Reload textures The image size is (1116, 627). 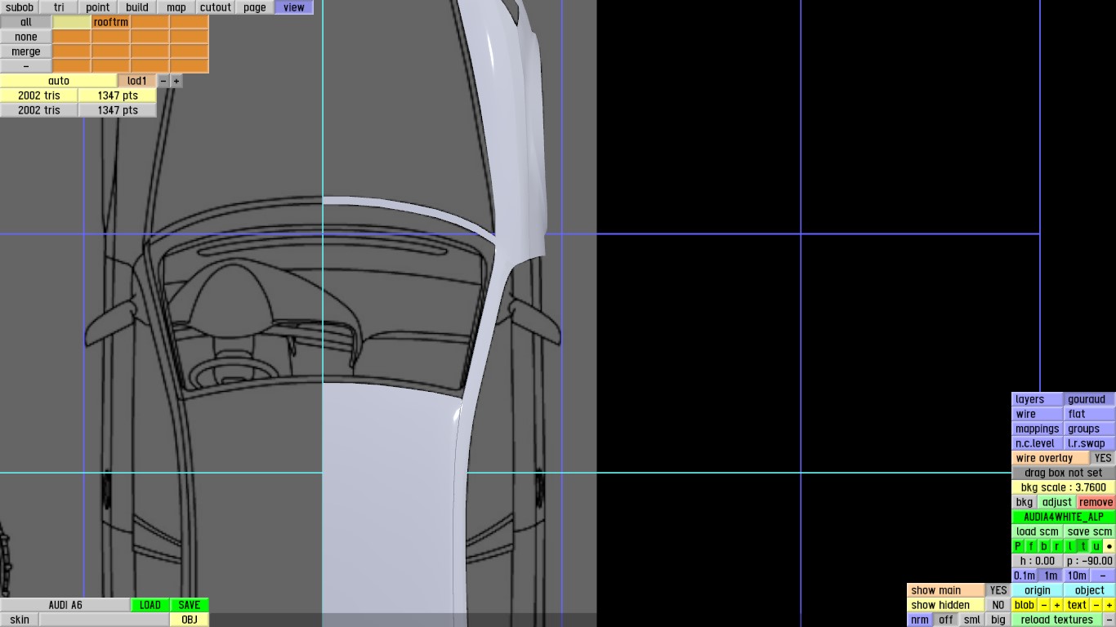pyautogui.click(x=1057, y=620)
